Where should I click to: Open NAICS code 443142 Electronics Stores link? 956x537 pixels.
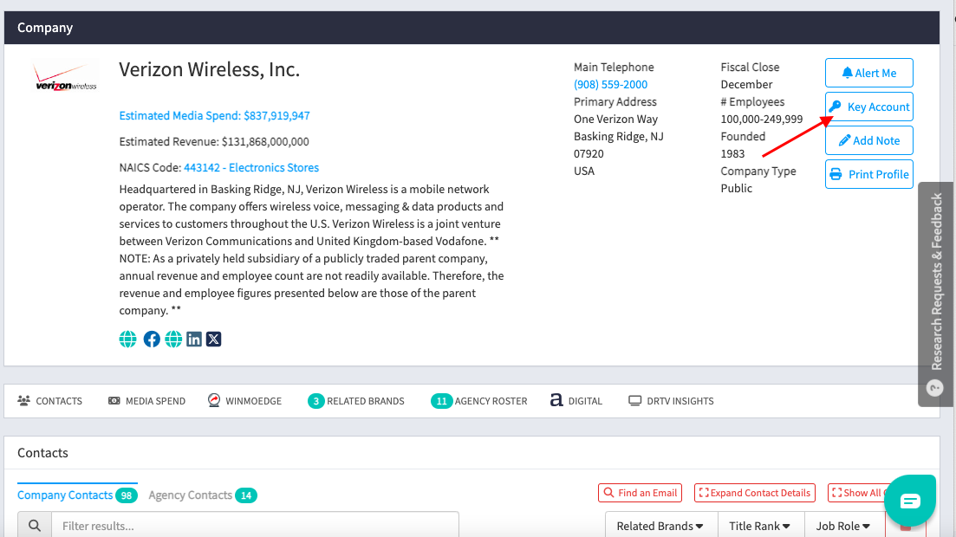click(251, 168)
